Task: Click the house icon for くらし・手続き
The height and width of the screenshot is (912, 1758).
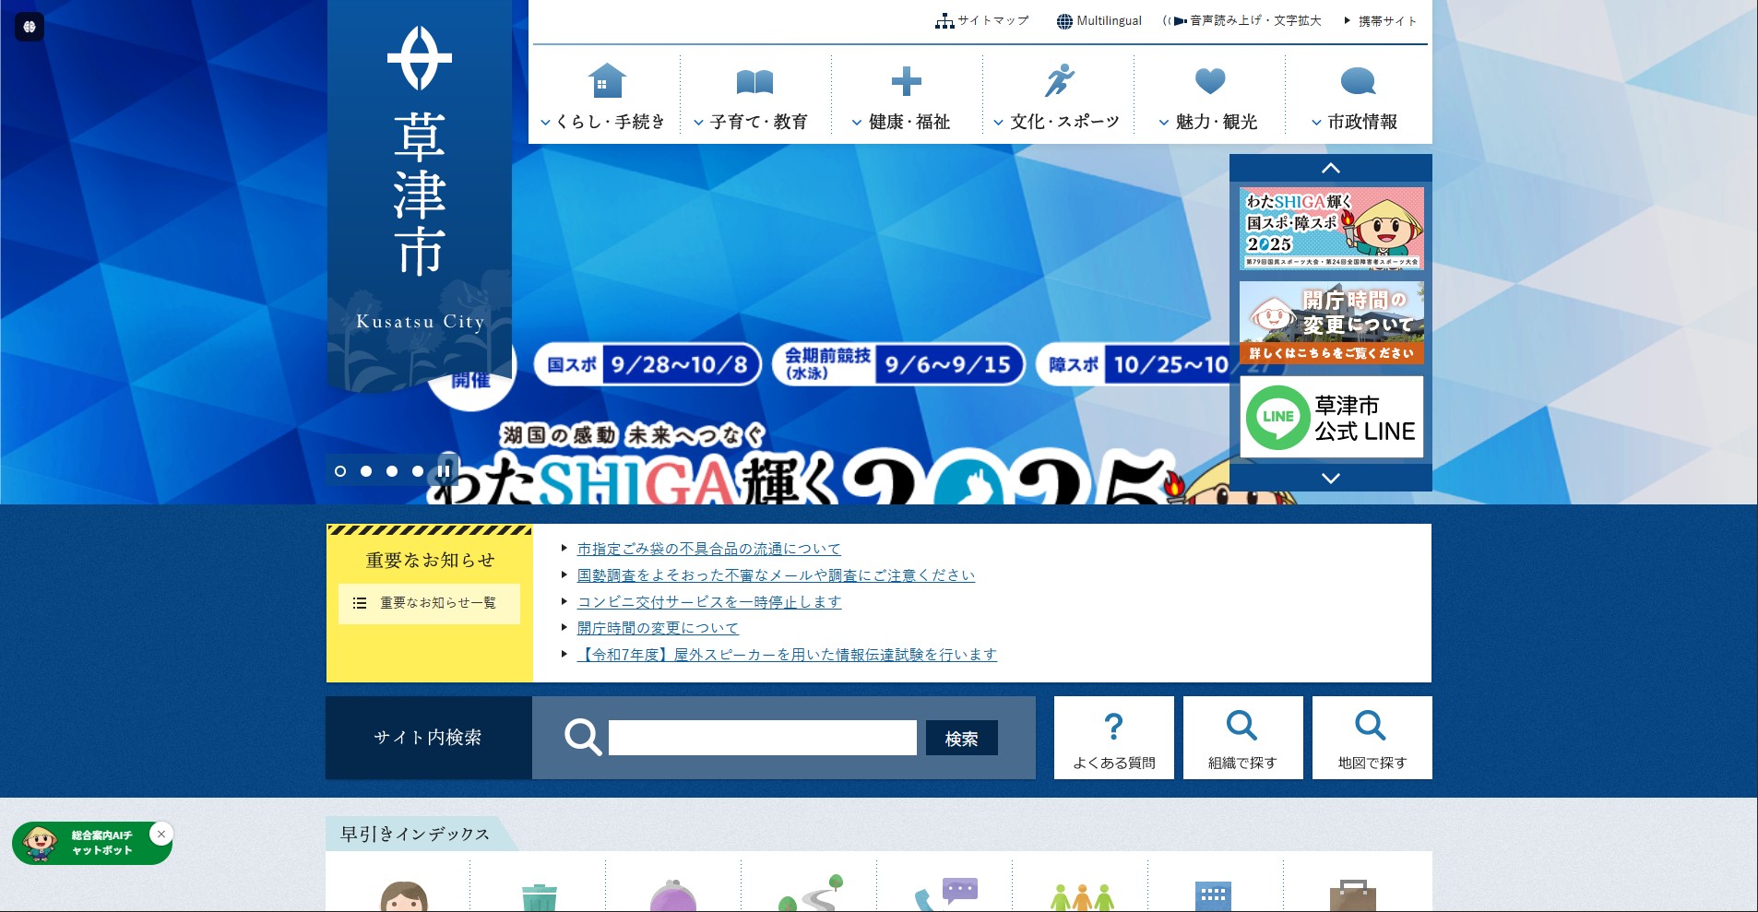Action: point(606,81)
